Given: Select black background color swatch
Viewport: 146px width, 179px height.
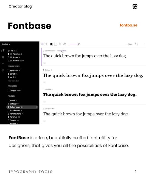Looking at the screenshot, I should coord(51,44).
